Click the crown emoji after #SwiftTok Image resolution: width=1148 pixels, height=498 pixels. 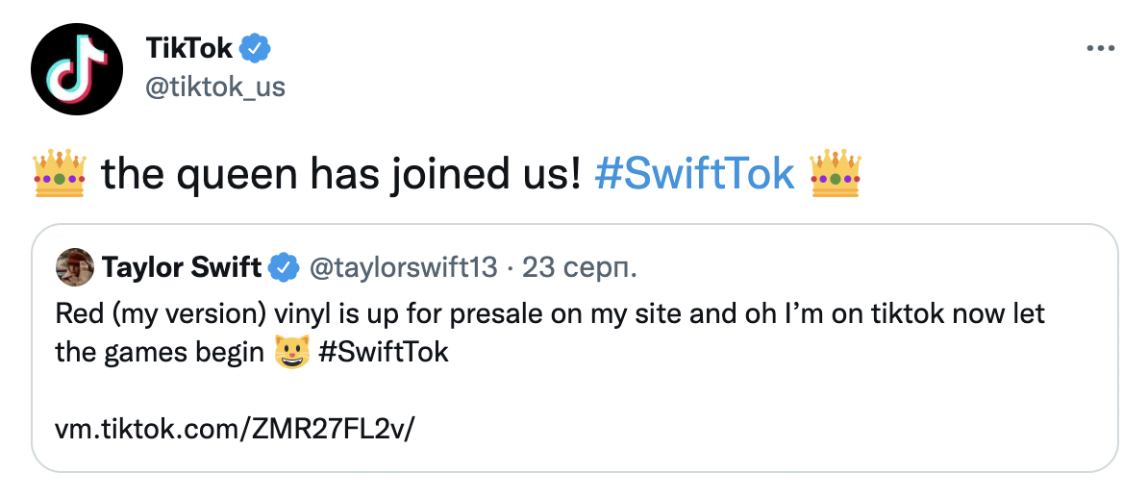(x=835, y=173)
